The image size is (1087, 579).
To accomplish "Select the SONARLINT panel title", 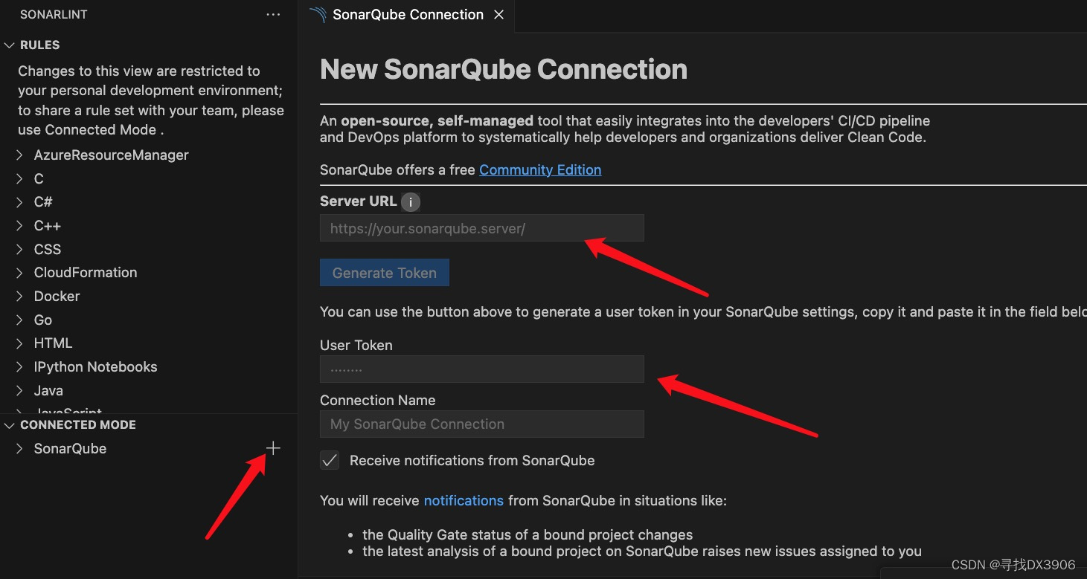I will (x=54, y=15).
